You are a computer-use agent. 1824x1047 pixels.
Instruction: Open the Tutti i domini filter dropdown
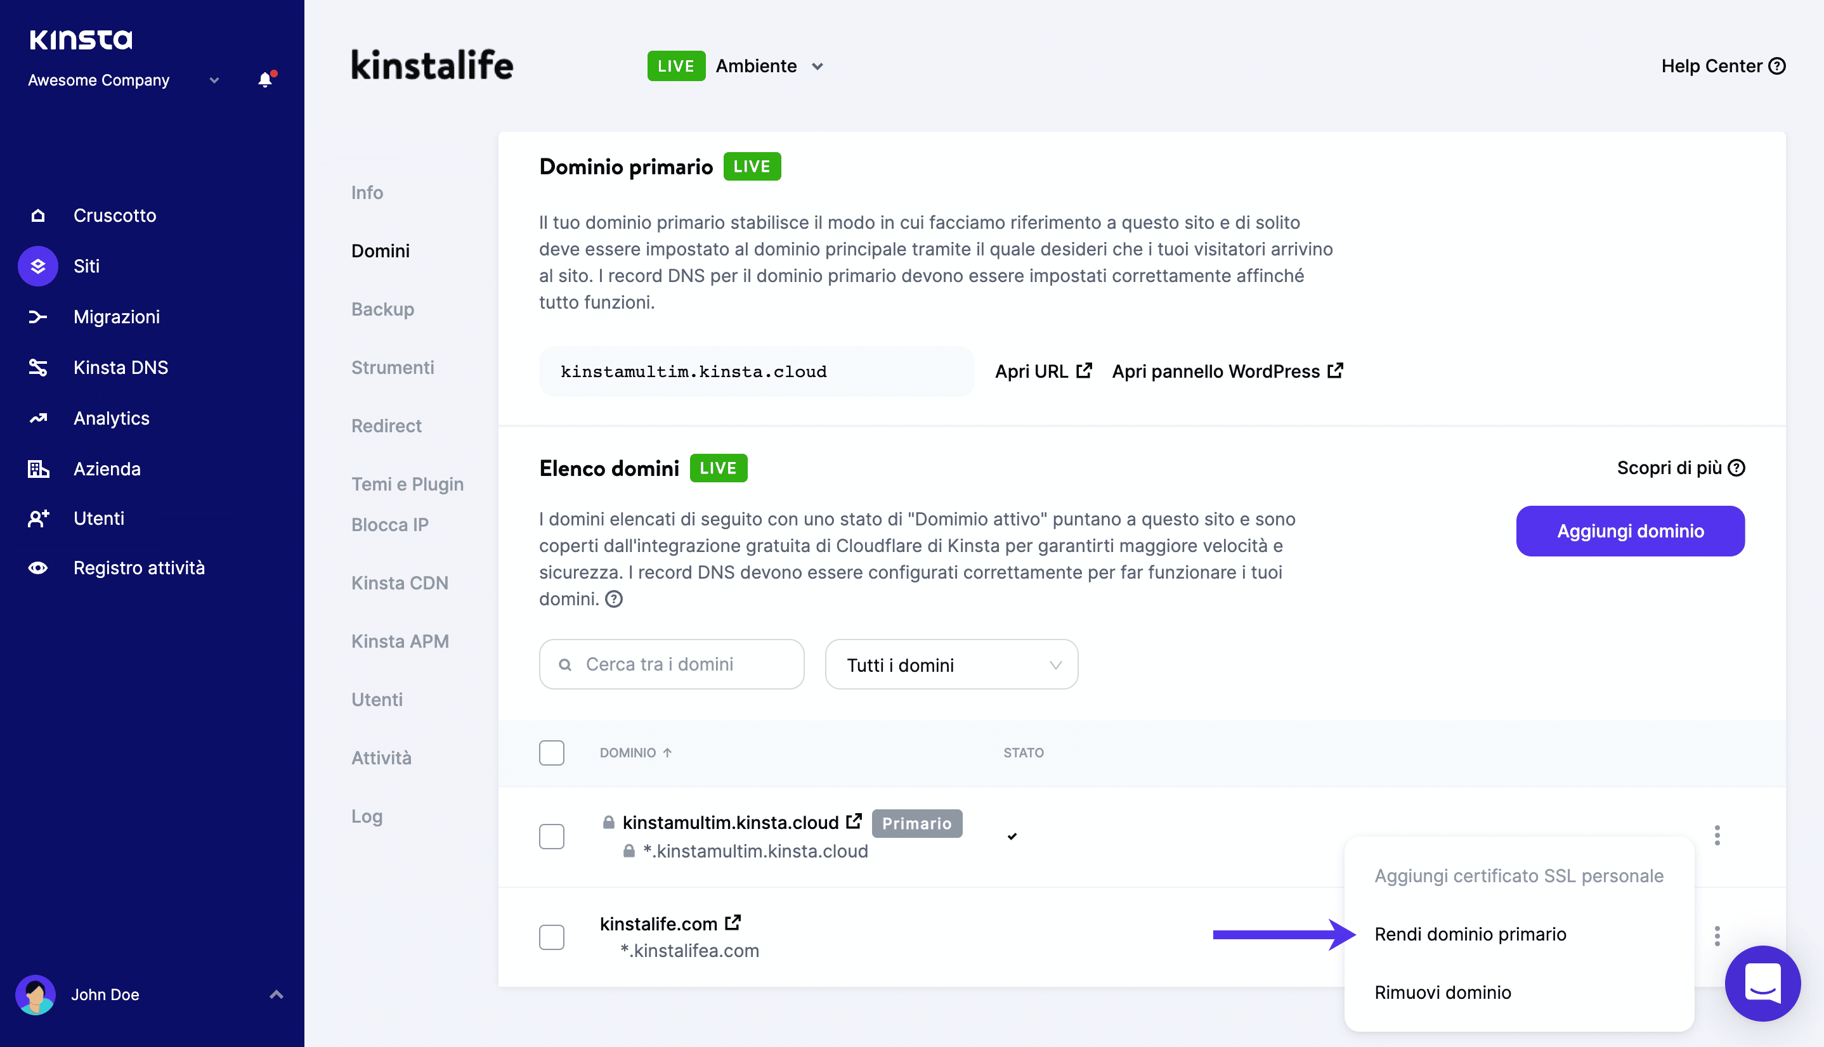coord(951,665)
